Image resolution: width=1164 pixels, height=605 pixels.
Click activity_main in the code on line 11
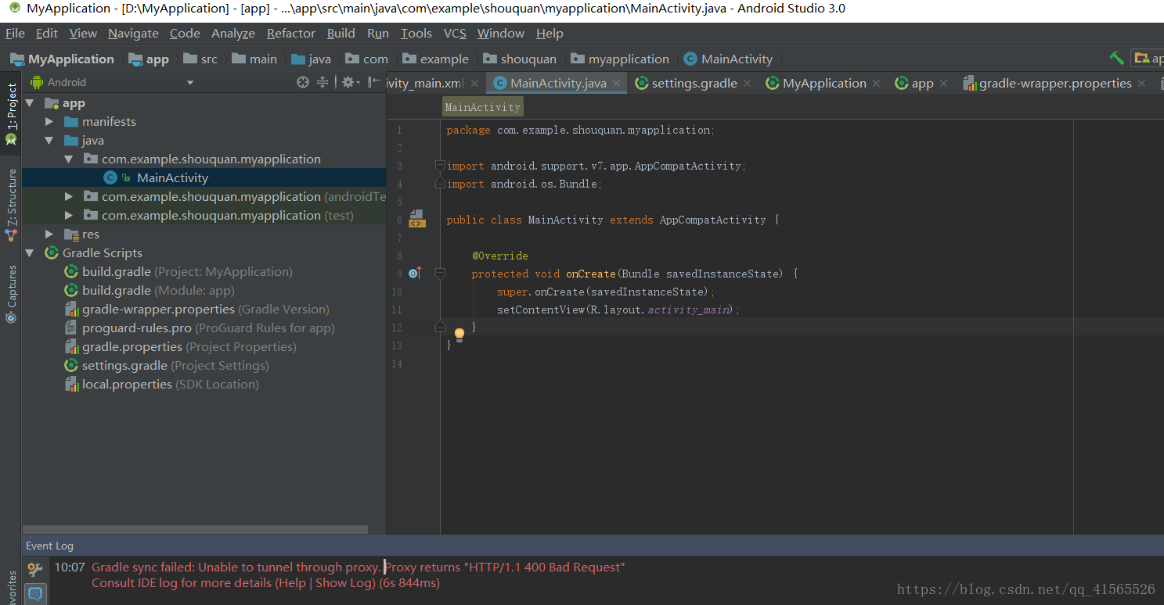point(689,310)
